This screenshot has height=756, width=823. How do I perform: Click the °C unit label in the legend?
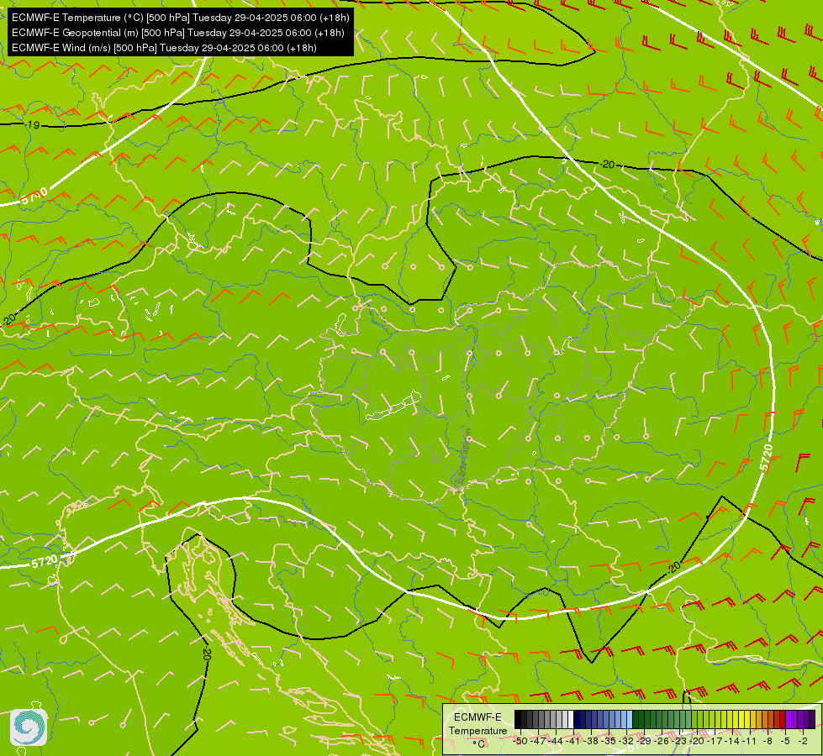tap(478, 744)
